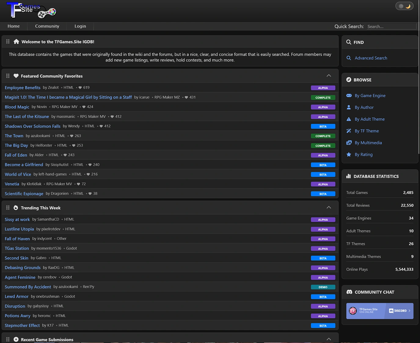Viewport: 420px width, 343px height.
Task: Click the TFGames Site logo
Action: pyautogui.click(x=31, y=10)
